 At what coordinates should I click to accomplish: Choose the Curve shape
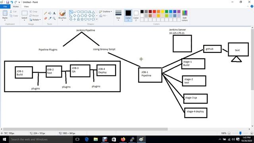point(75,12)
